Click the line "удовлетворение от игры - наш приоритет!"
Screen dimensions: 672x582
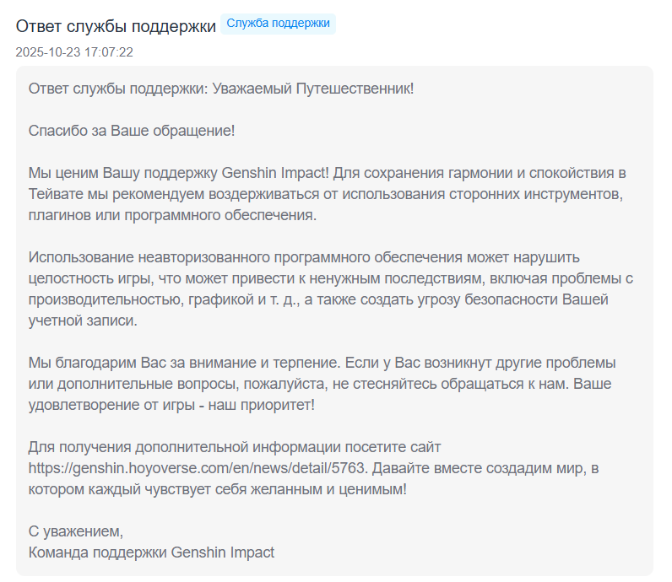(x=171, y=405)
